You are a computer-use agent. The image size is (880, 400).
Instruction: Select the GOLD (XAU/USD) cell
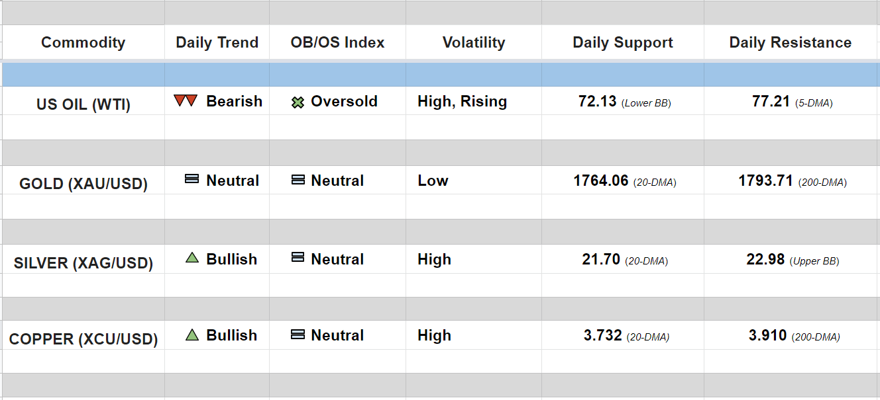(83, 183)
